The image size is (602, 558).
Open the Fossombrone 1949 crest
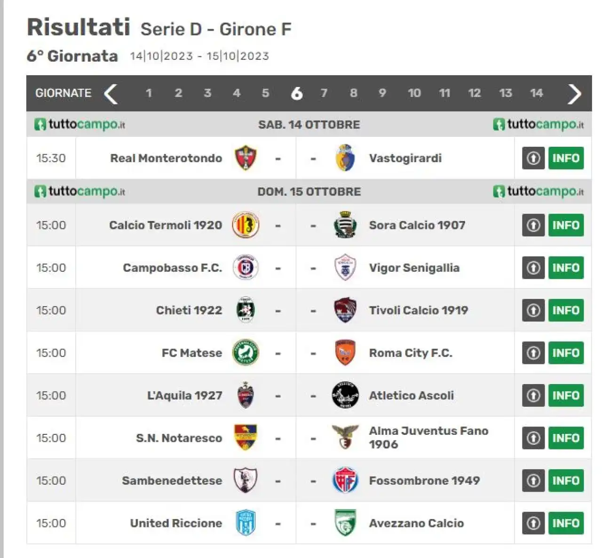tap(345, 480)
